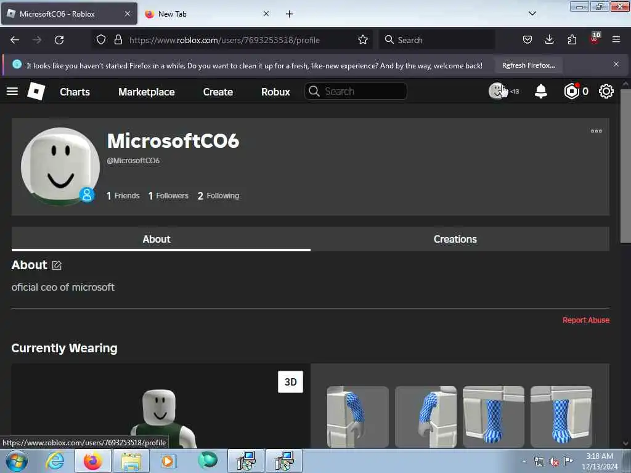Open the Roblox settings gear

(x=606, y=91)
